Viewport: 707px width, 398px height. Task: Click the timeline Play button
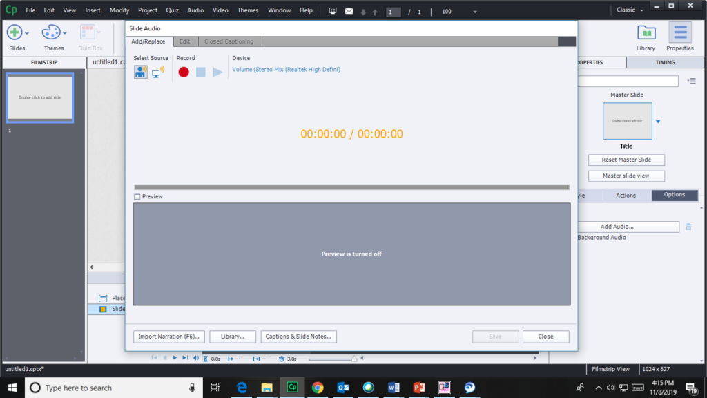tap(175, 358)
